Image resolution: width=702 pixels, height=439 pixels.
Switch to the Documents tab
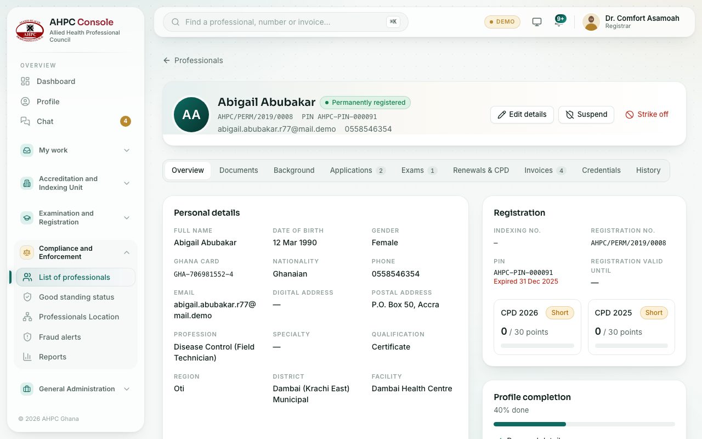pos(239,170)
